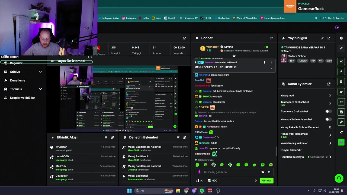Open filter for Denetim Eylemleri
This screenshot has width=347, height=195.
coord(178,137)
